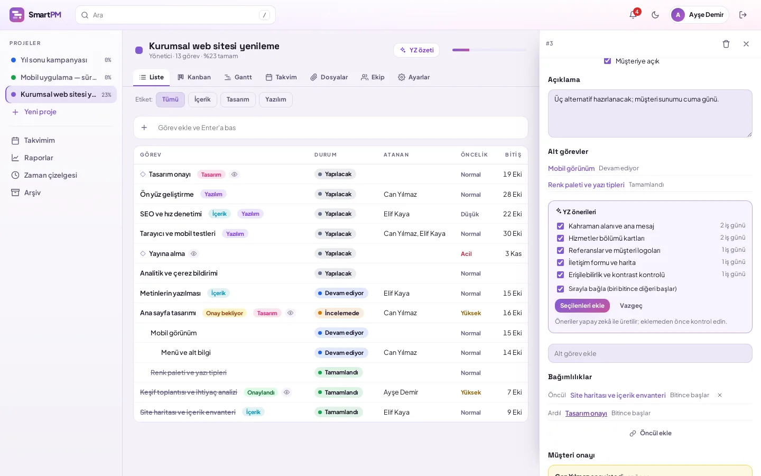The width and height of the screenshot is (761, 476).
Task: Switch to dark mode with moon icon
Action: pyautogui.click(x=655, y=15)
